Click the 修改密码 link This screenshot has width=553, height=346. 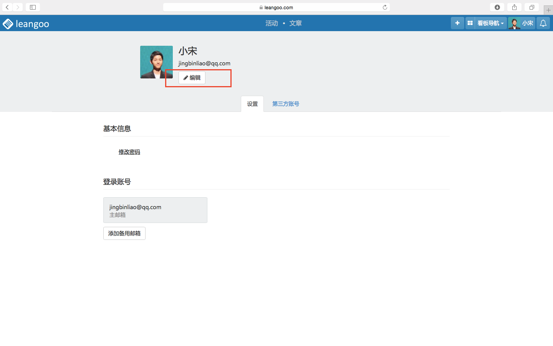coord(129,152)
